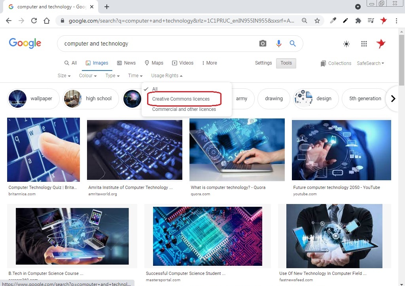Choose Creative Commons licences option
This screenshot has width=405, height=286.
pos(181,99)
